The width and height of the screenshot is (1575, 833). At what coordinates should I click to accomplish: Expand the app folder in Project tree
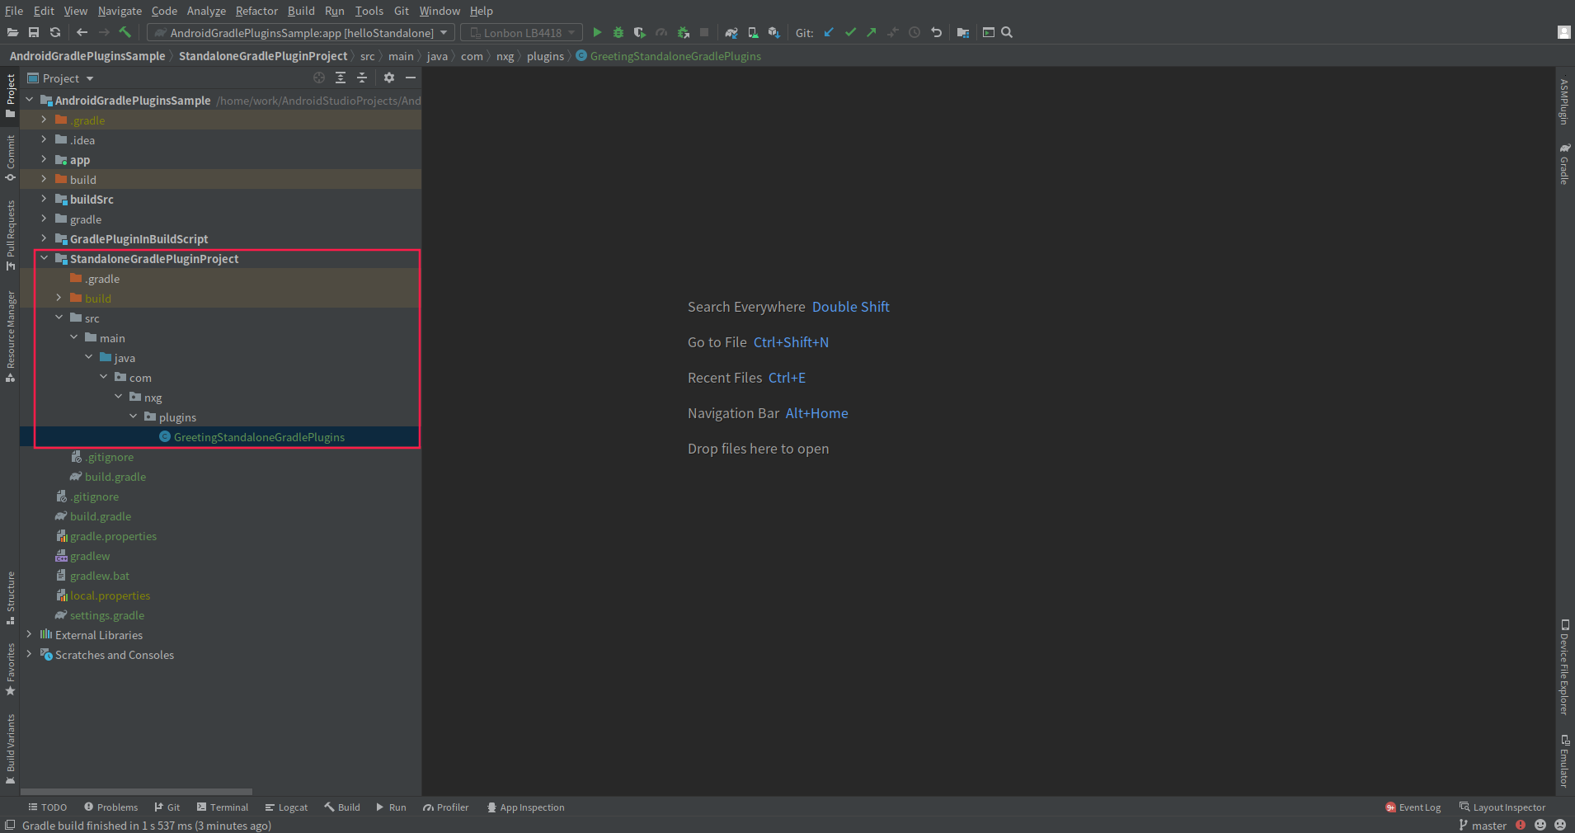44,159
